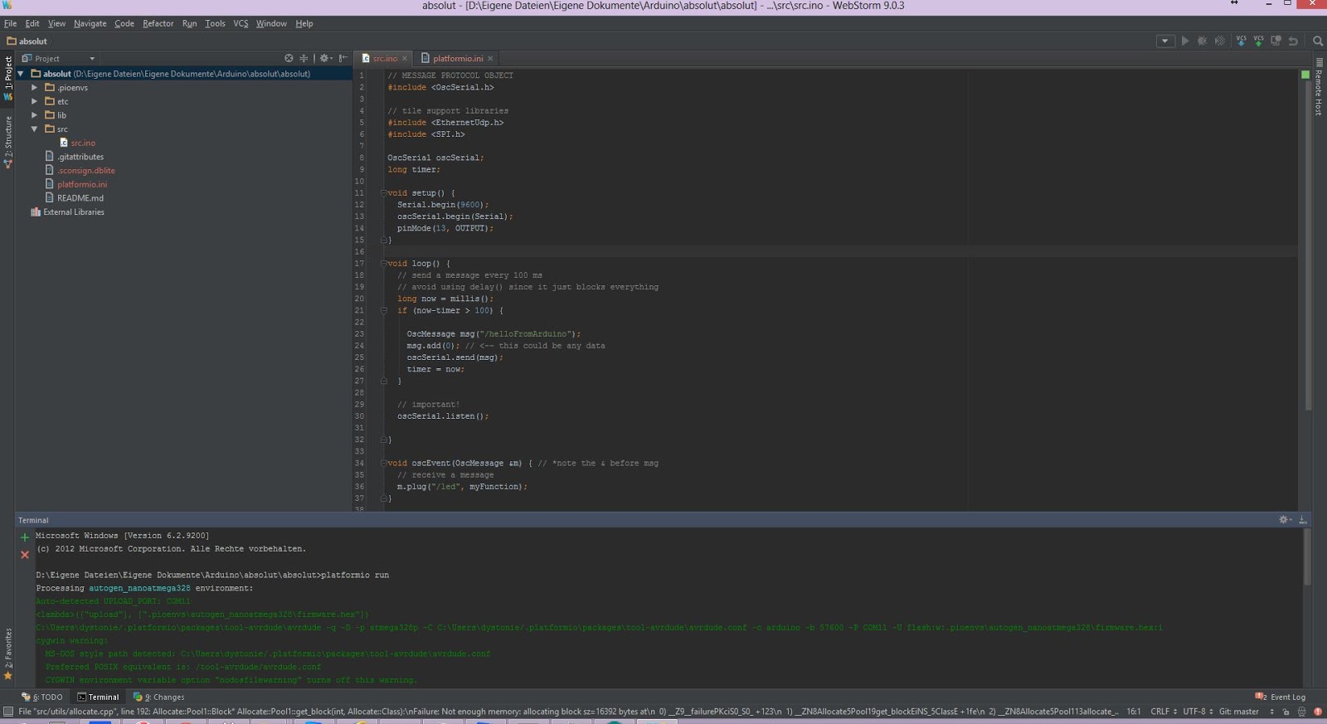Open the Remote Host side tool window
The height and width of the screenshot is (724, 1327).
(x=1319, y=87)
